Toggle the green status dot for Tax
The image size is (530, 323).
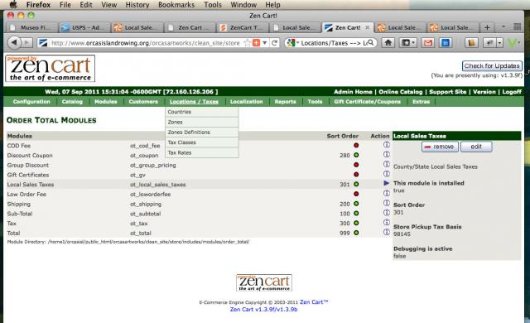[x=356, y=223]
